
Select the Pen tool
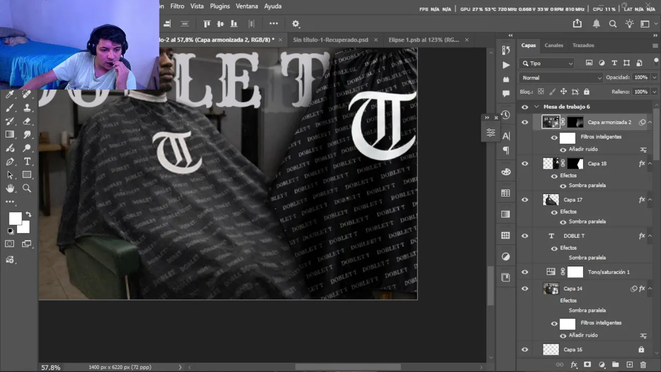coord(10,162)
